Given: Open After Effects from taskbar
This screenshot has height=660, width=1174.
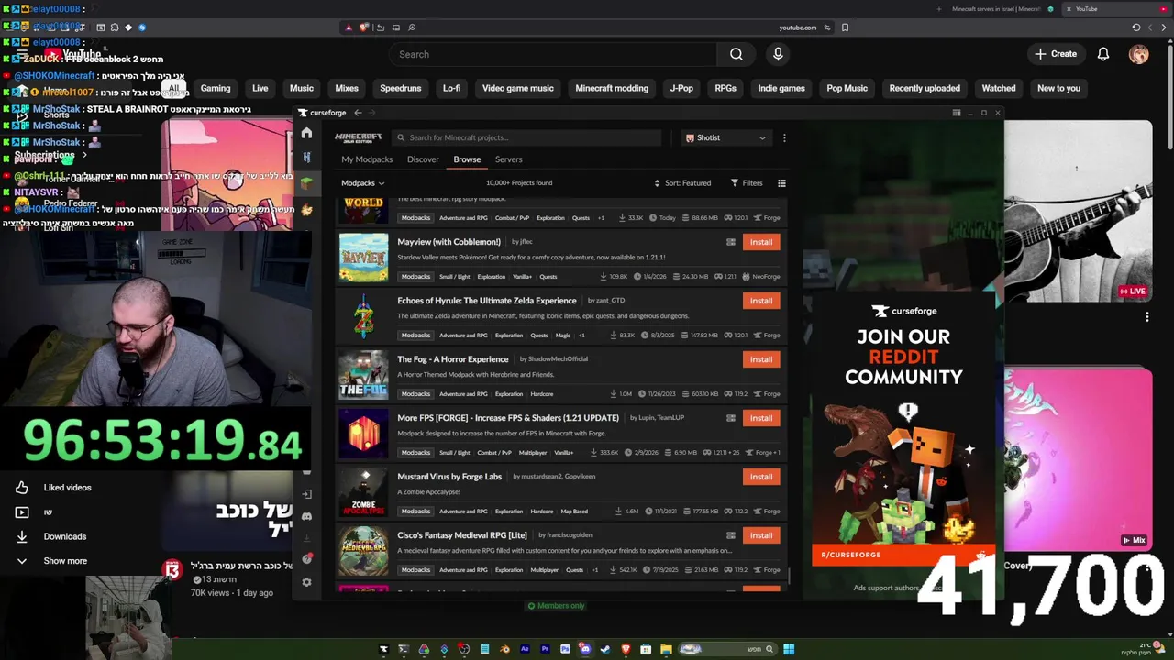Looking at the screenshot, I should (x=525, y=649).
